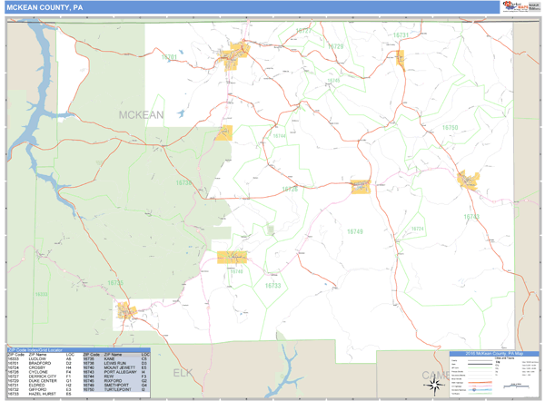The height and width of the screenshot is (401, 545).
Task: Click ZIP label 16729 on the map
Action: 335,46
